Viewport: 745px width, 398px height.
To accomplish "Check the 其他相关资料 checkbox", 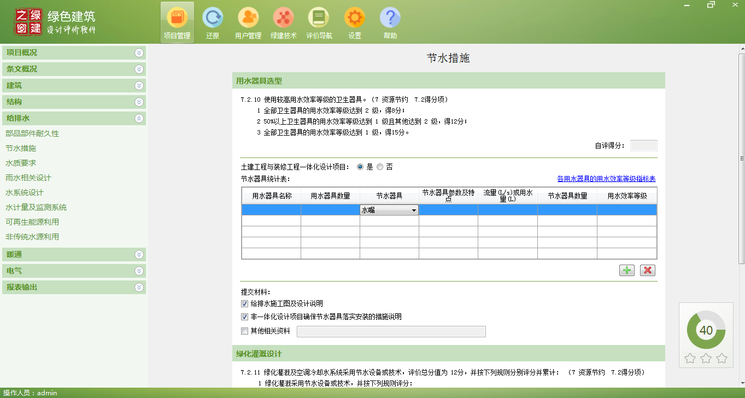I will click(x=244, y=331).
